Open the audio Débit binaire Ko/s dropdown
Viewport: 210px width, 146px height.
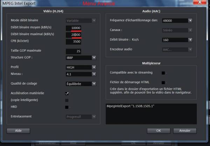click(x=177, y=39)
